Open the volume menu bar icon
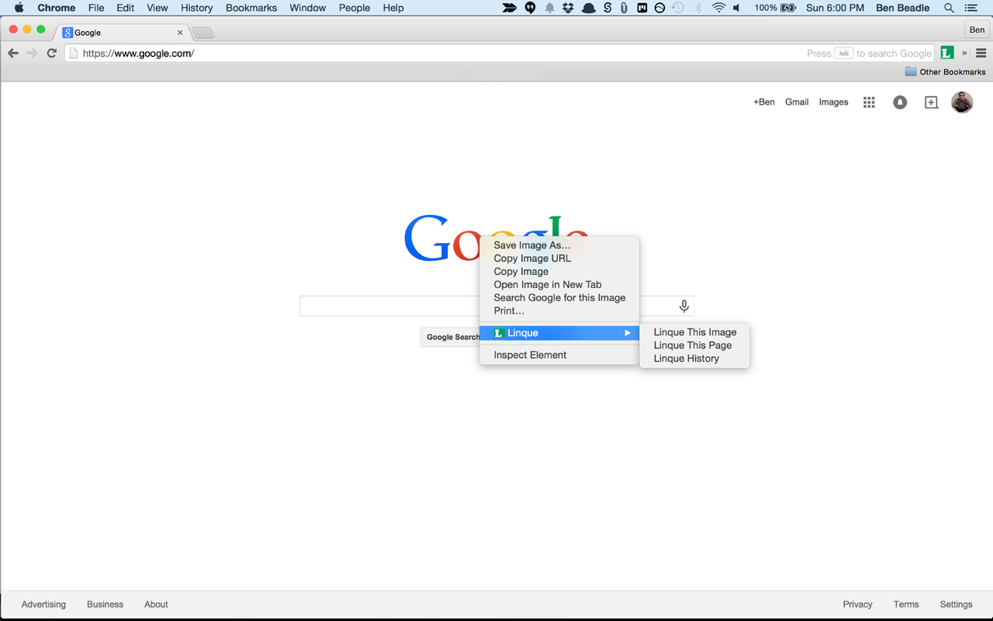 tap(737, 8)
